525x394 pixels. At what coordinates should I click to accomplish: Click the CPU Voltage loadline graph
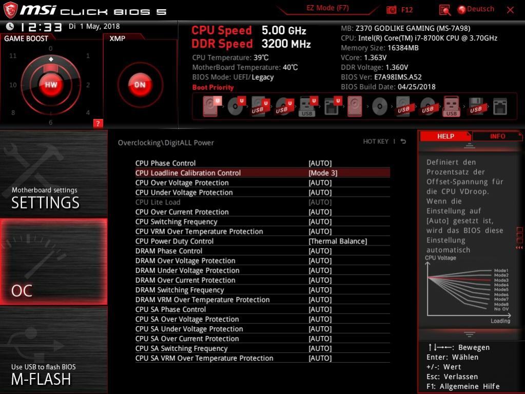[469, 290]
